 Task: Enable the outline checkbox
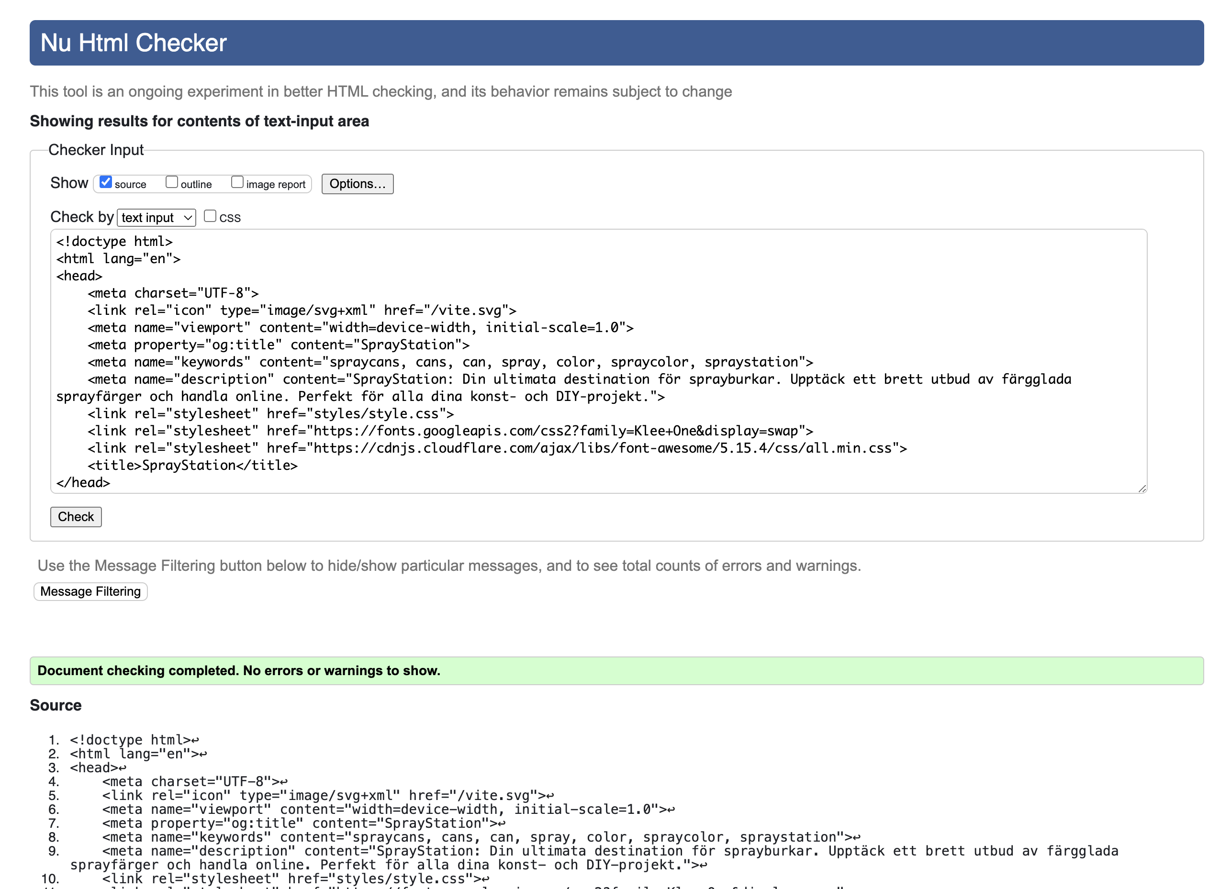171,182
